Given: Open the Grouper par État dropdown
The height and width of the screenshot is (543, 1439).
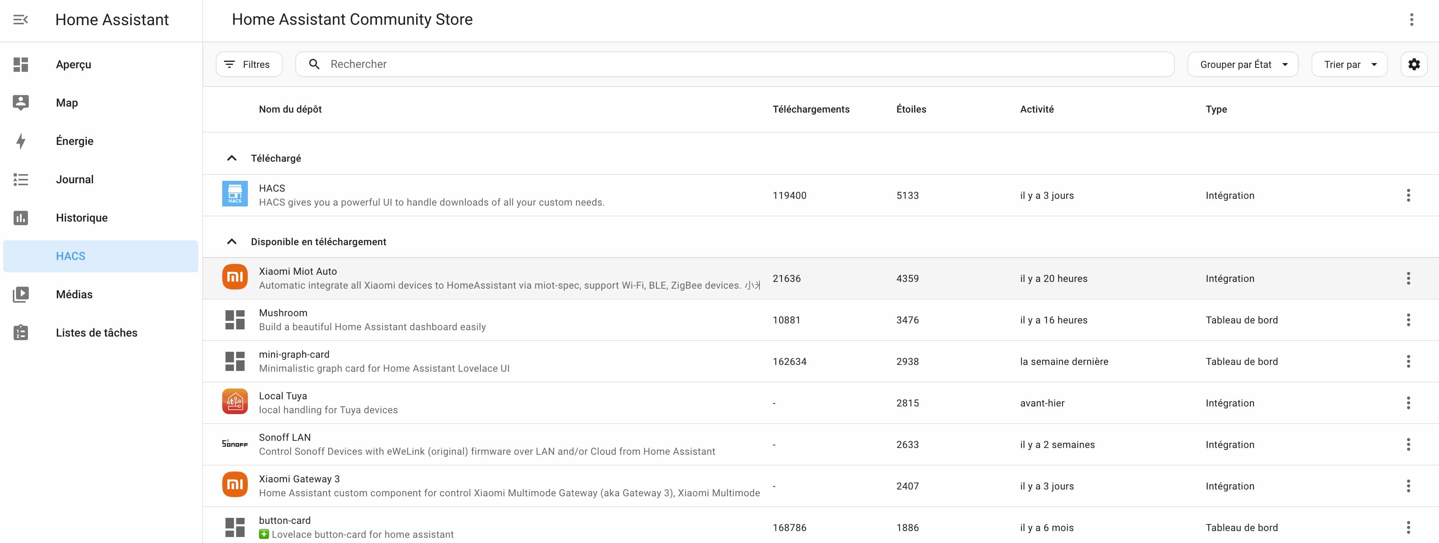Looking at the screenshot, I should coord(1242,64).
